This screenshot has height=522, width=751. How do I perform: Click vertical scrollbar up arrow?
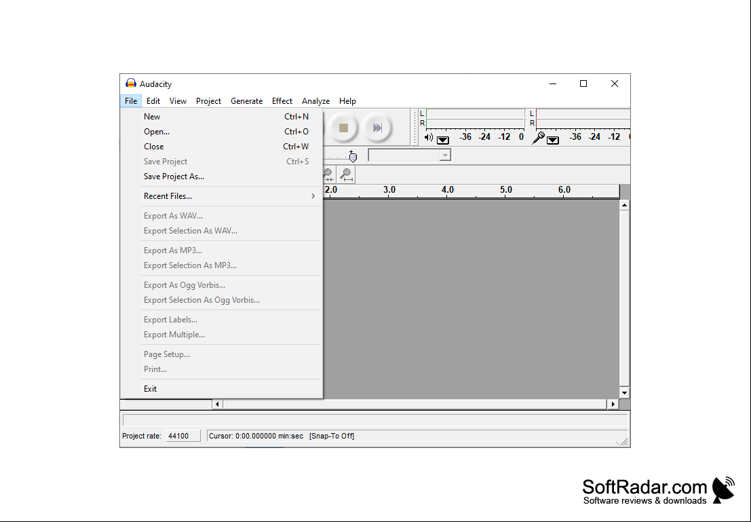(x=624, y=205)
